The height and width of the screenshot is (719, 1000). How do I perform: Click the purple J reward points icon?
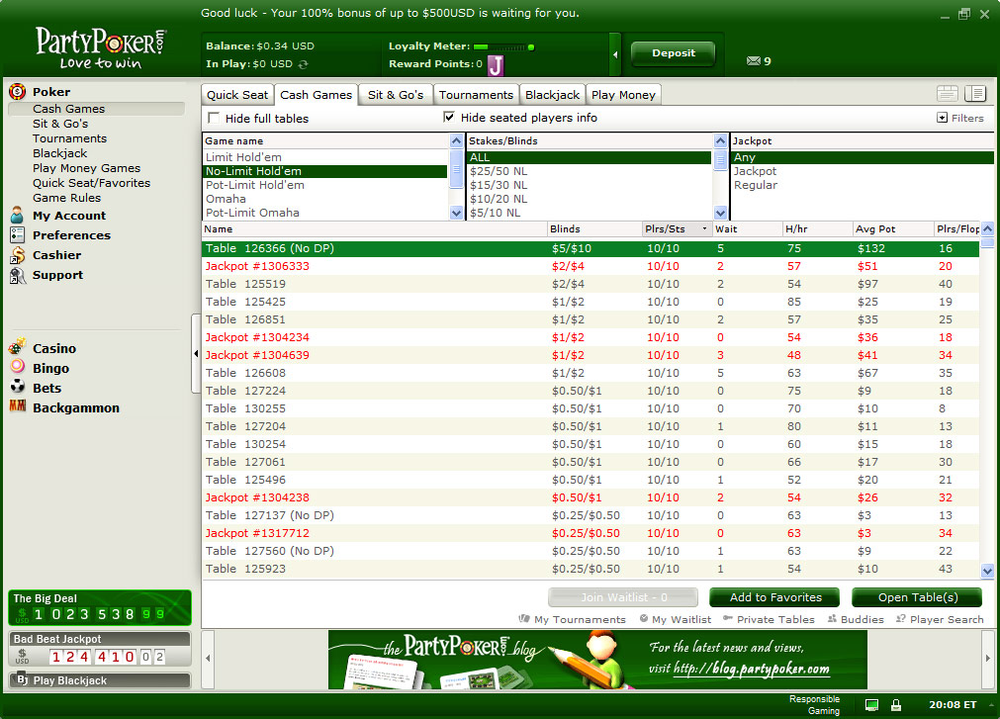click(x=496, y=65)
